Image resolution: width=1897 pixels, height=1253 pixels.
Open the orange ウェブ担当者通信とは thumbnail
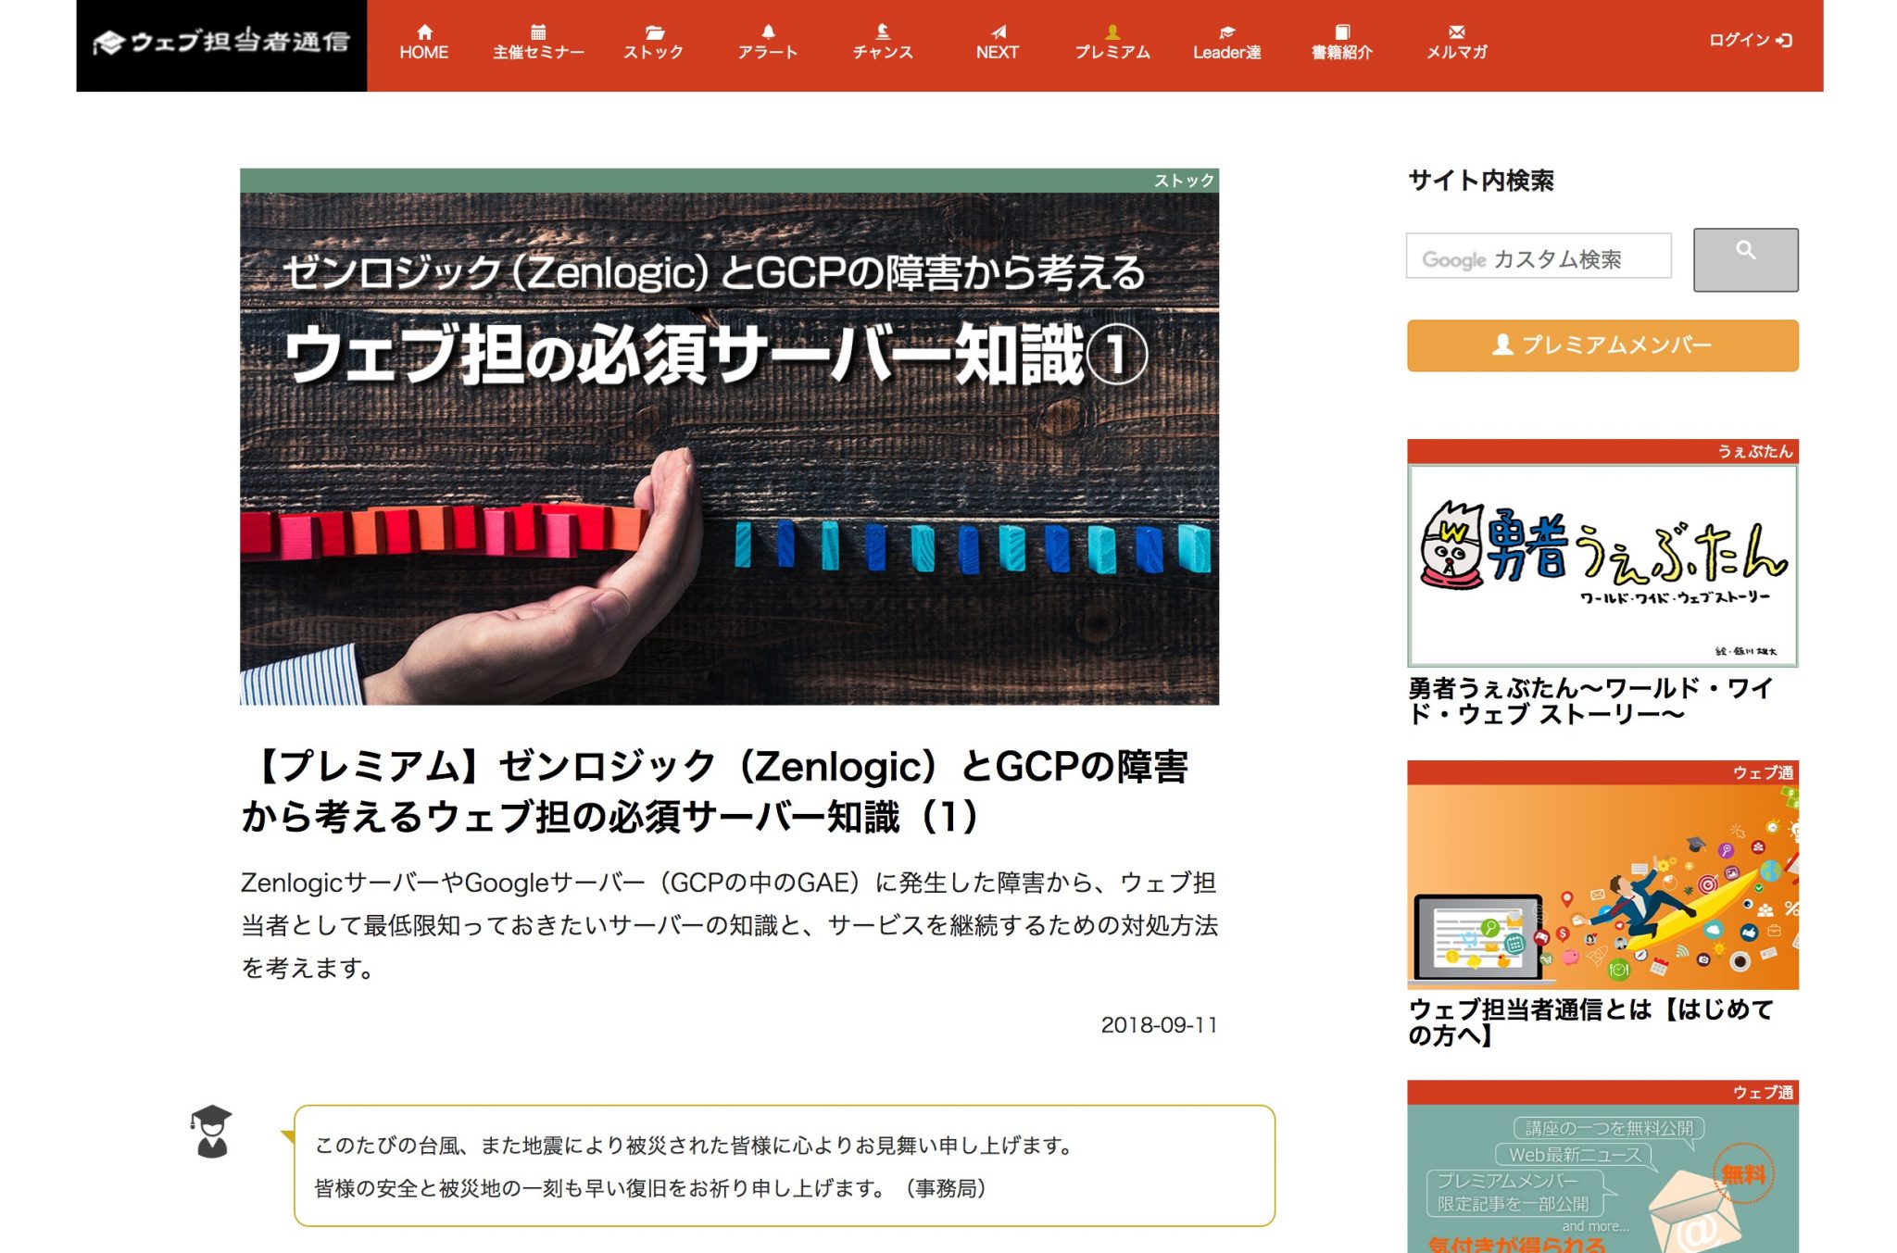1602,886
